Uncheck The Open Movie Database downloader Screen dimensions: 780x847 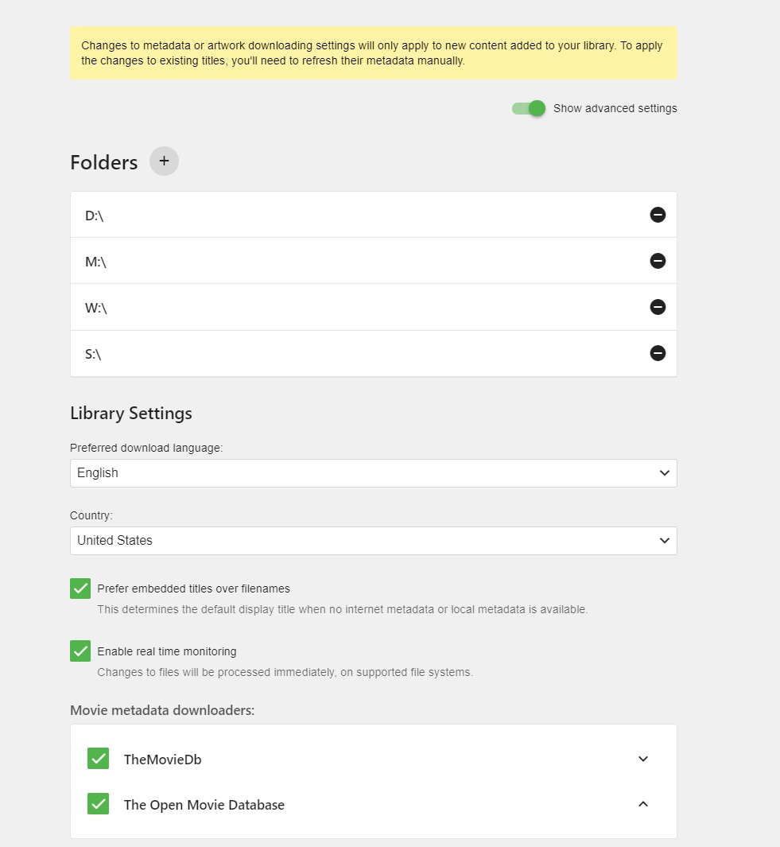click(x=98, y=804)
